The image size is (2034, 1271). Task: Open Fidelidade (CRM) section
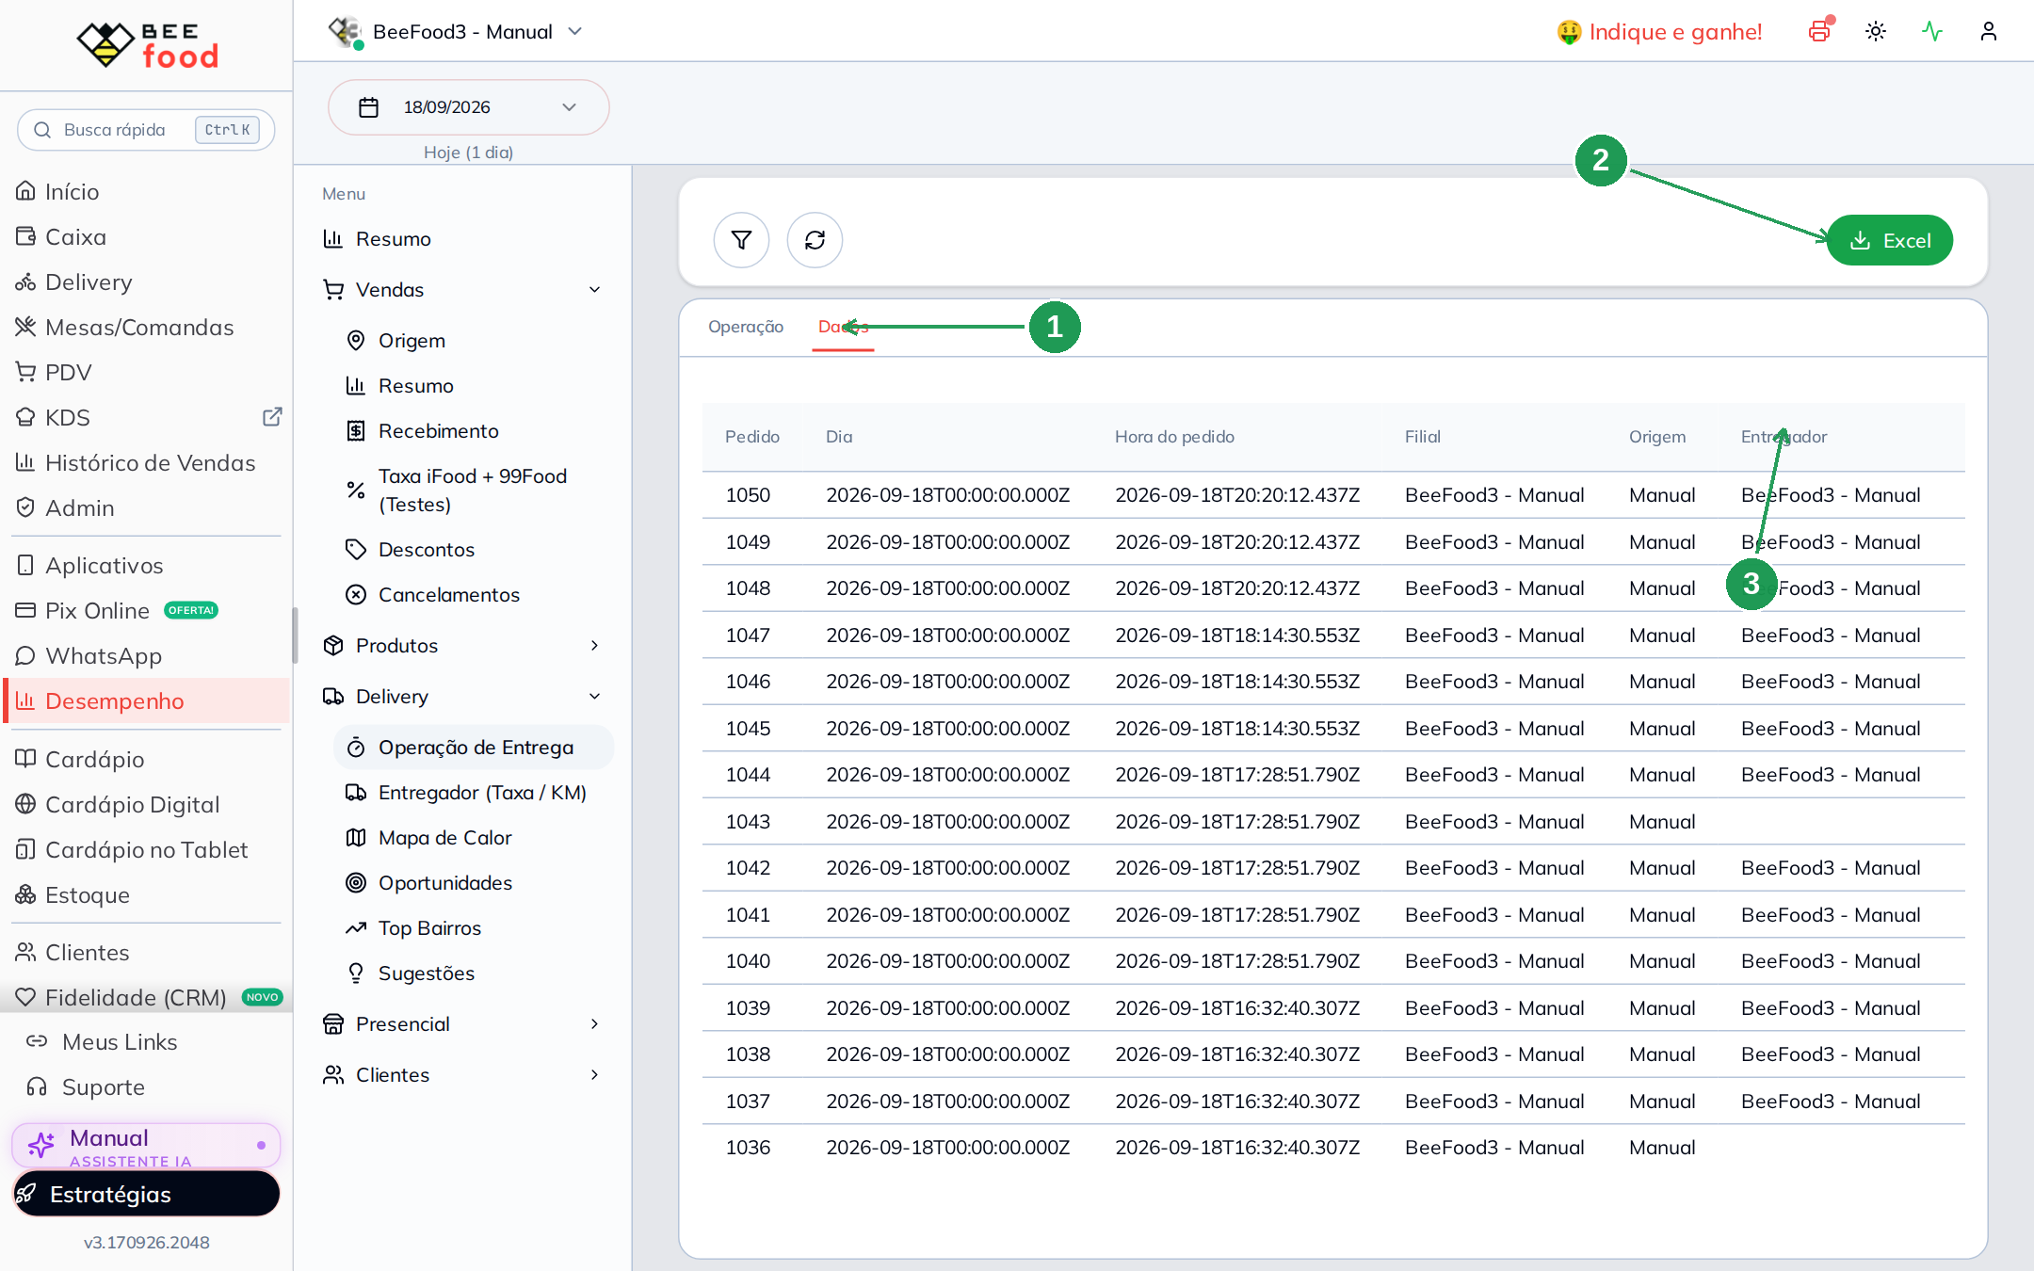pyautogui.click(x=146, y=997)
